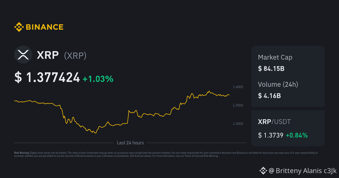Click the XRP/USDT pair label
The width and height of the screenshot is (339, 178).
click(274, 122)
